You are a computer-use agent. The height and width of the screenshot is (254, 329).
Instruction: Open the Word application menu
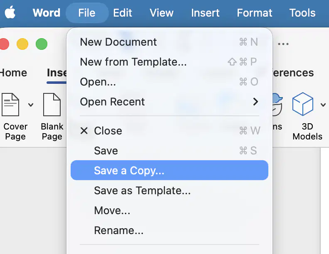point(47,13)
